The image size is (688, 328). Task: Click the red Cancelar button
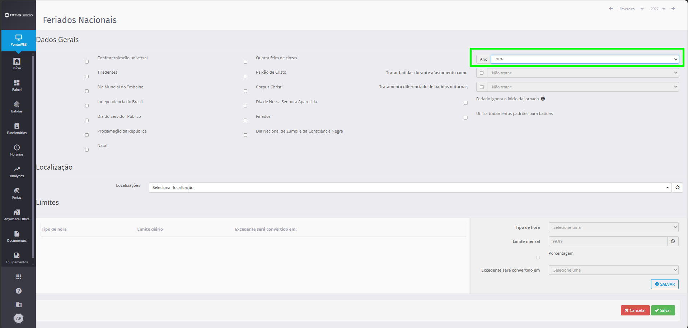click(x=635, y=310)
